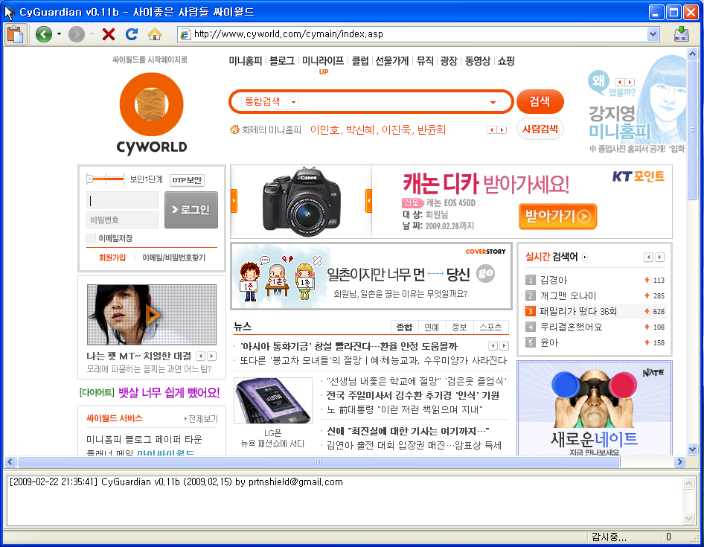Select the 연예 news tab
The width and height of the screenshot is (704, 547).
[432, 327]
